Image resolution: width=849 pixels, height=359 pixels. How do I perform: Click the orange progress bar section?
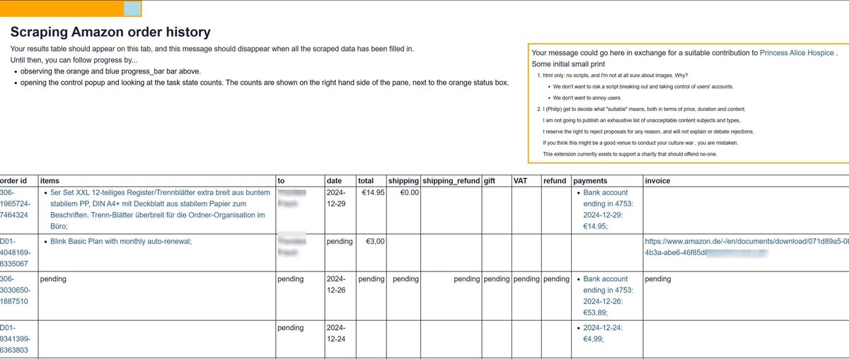click(62, 9)
